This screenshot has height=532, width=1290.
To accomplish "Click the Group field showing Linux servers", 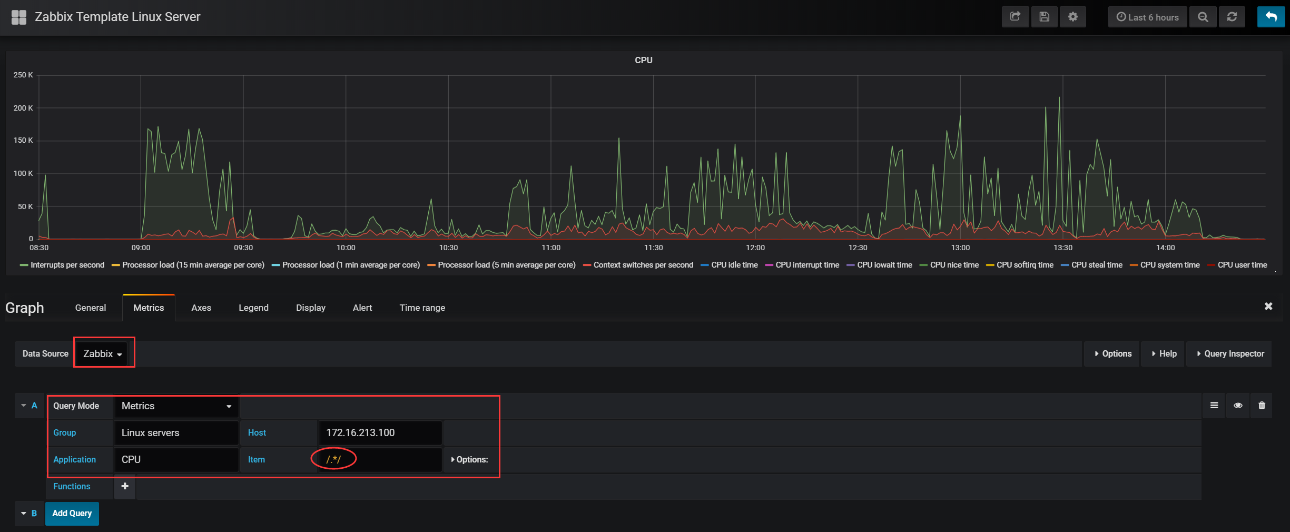I will (x=176, y=433).
